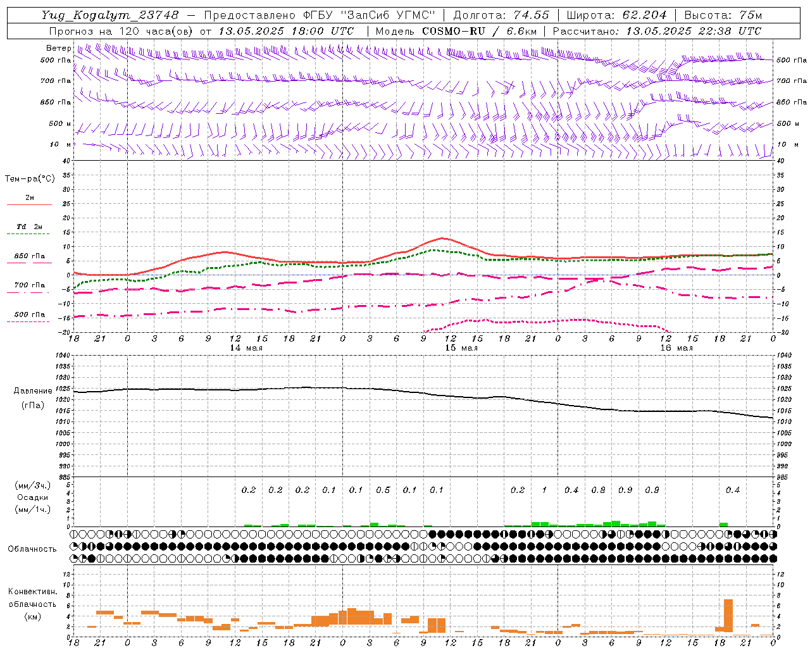Click the Рассчитано: 13.05.2025 22:38 UTC text
Image resolution: width=810 pixels, height=648 pixels.
point(657,31)
